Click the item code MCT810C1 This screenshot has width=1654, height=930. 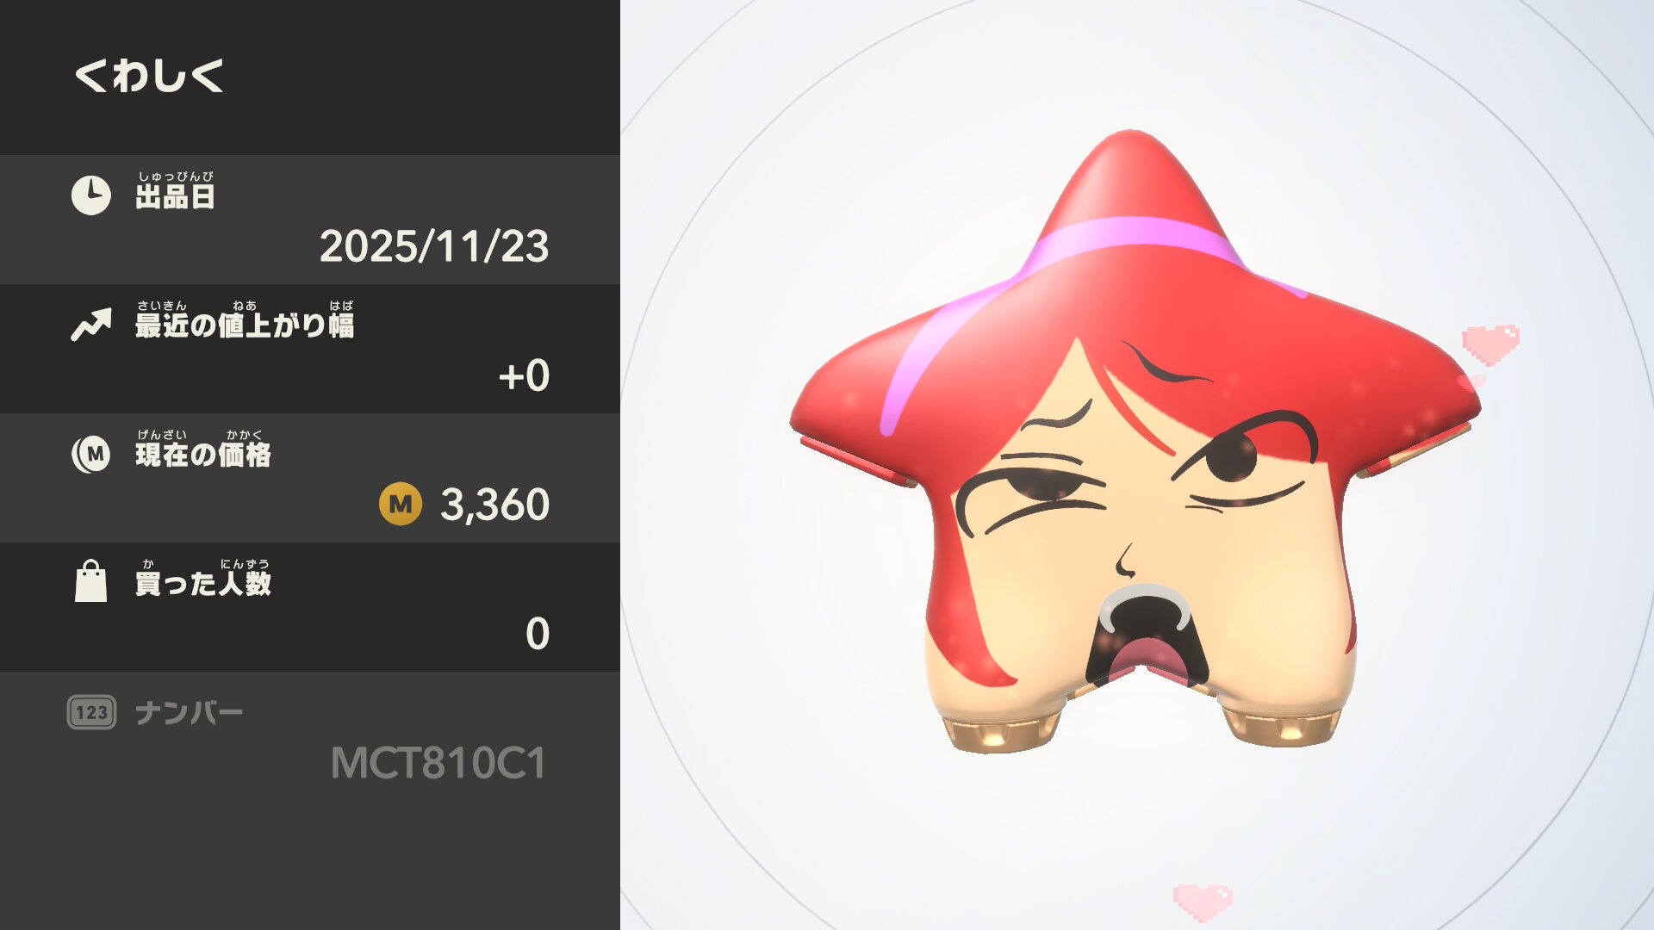pos(438,763)
